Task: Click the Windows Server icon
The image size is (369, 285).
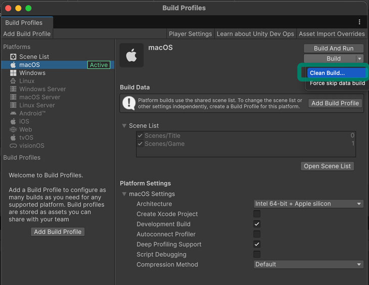Action: [x=13, y=89]
